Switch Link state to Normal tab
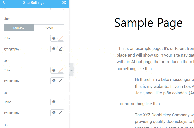Viewport: 194px width, 128px height. [19, 28]
